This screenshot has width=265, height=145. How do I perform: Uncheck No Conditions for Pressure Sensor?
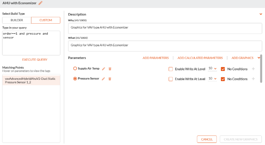(x=223, y=79)
